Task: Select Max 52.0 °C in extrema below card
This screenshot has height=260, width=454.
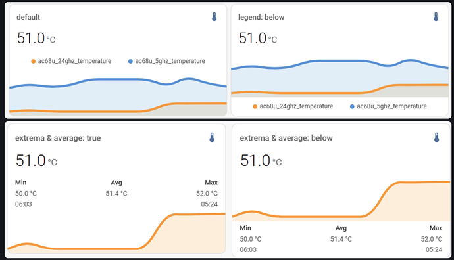Action: [432, 239]
